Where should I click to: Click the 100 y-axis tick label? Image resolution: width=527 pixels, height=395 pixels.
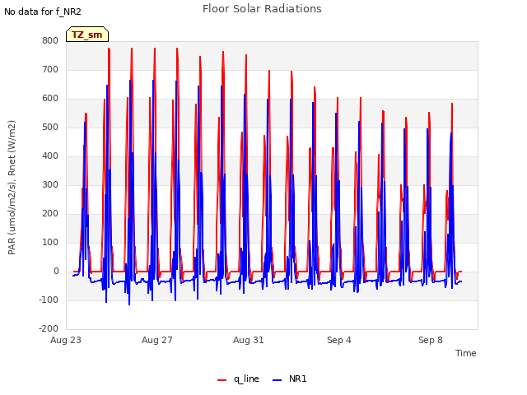click(50, 242)
